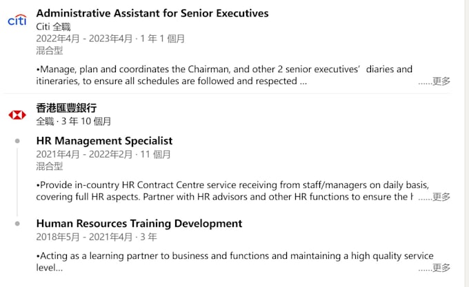Show more of the Training Development description

click(x=441, y=268)
